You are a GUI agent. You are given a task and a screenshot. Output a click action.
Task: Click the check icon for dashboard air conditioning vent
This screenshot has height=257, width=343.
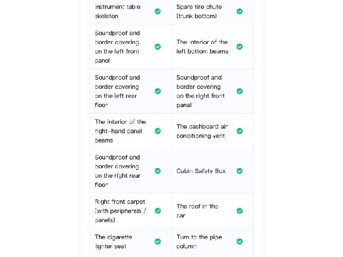240,131
